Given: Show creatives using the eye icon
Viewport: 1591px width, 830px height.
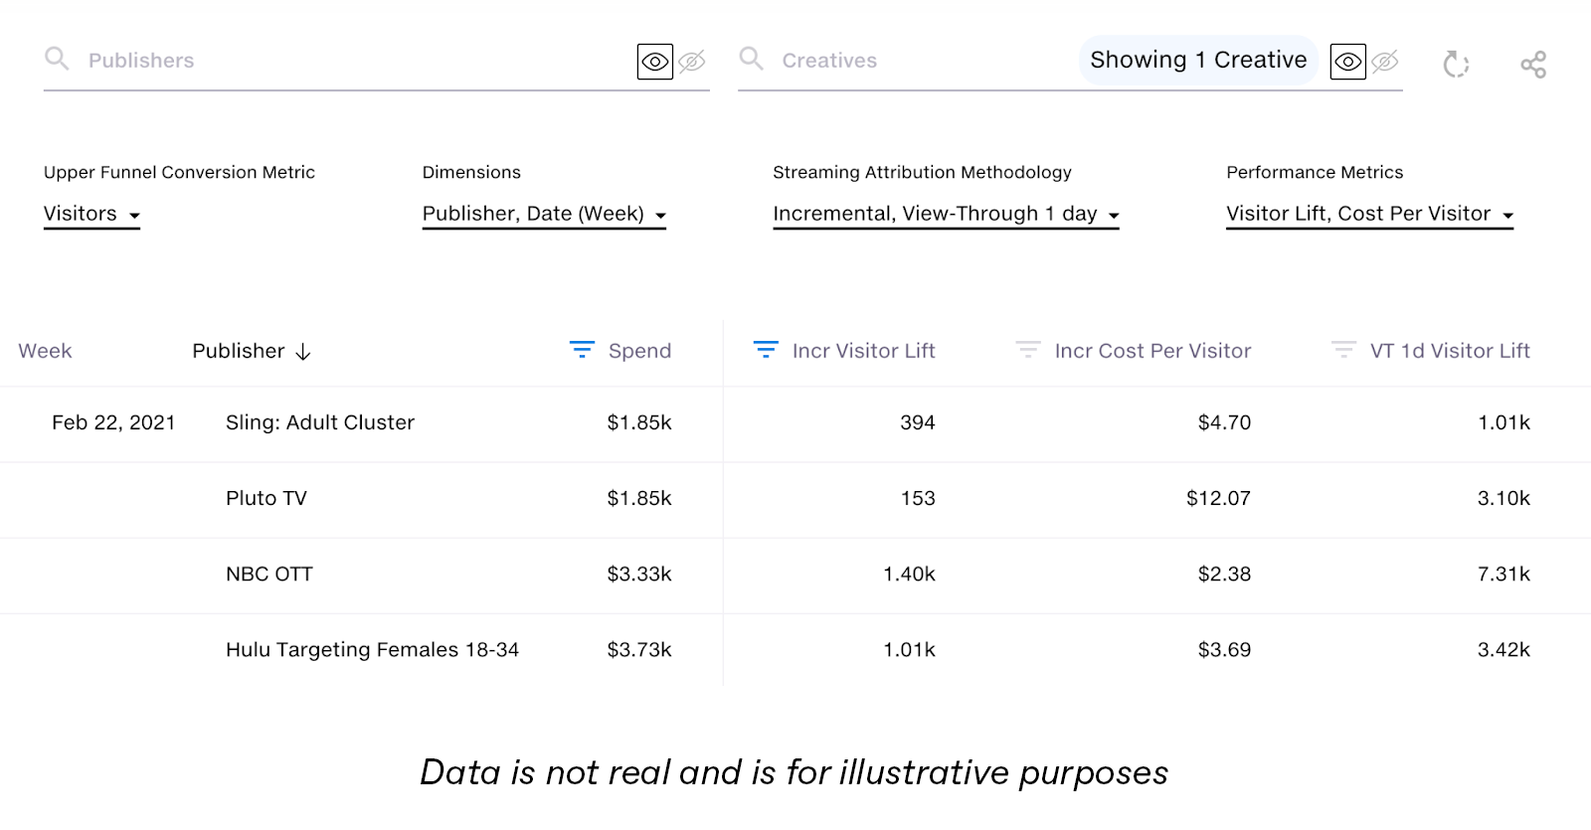Looking at the screenshot, I should [x=1348, y=62].
